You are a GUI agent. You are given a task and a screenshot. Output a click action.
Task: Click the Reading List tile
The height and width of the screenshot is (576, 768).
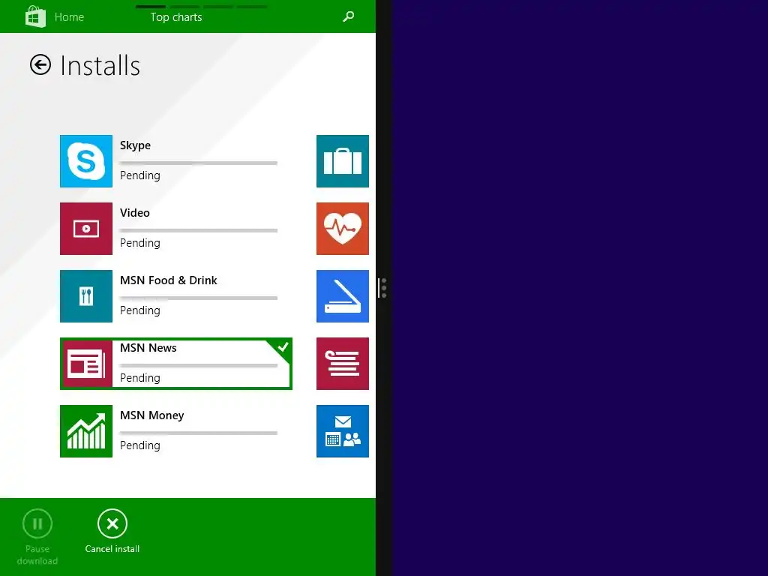[342, 364]
